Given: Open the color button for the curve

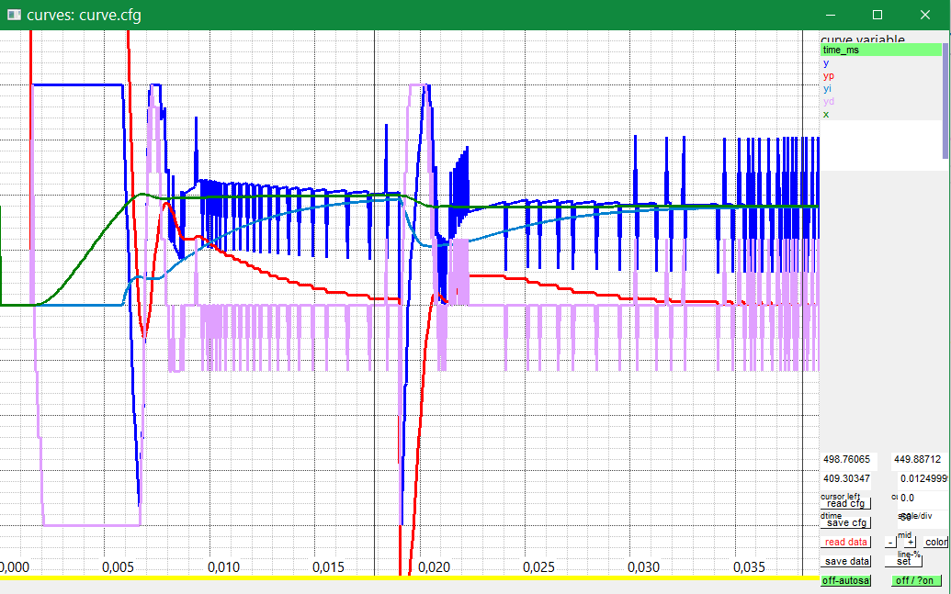Looking at the screenshot, I should pyautogui.click(x=935, y=542).
